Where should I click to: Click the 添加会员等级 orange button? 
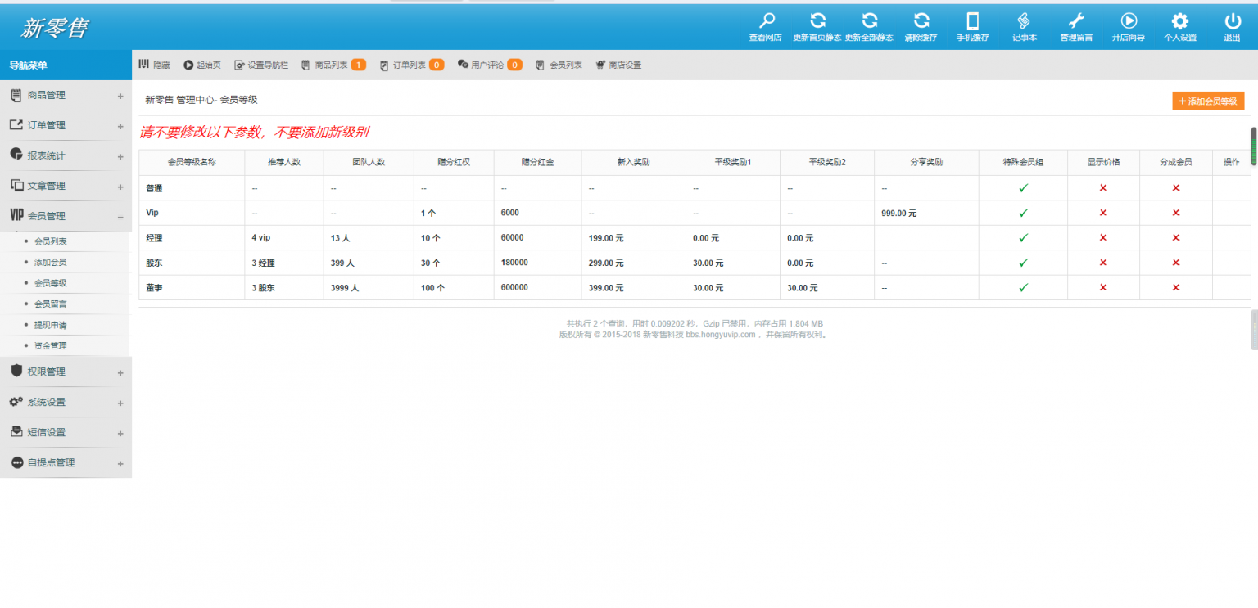[1208, 101]
